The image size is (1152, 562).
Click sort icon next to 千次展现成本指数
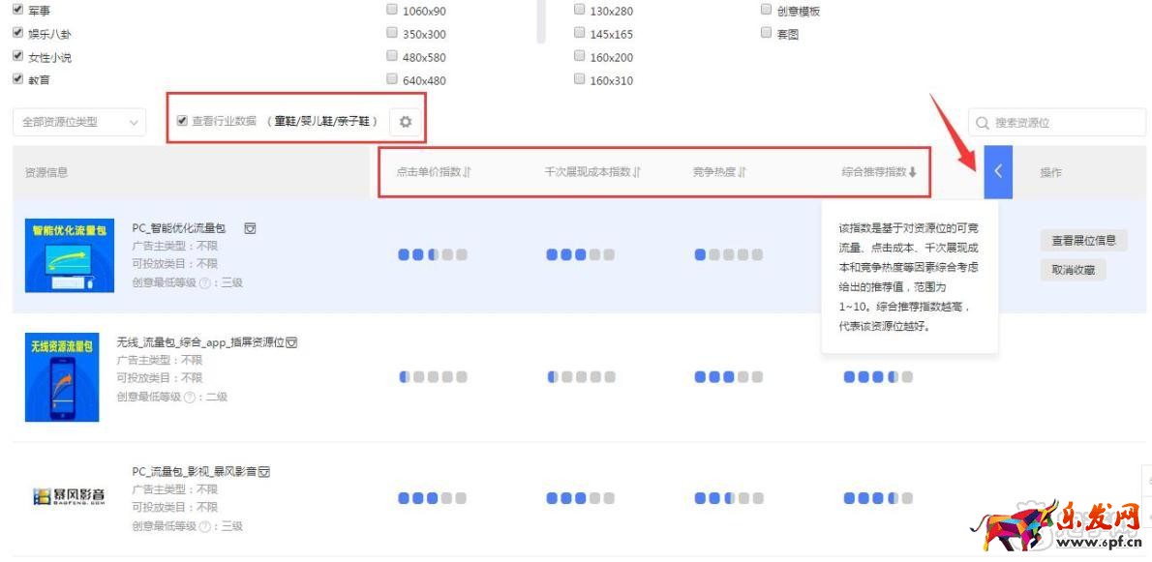(x=636, y=172)
